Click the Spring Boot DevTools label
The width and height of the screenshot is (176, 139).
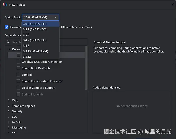point(36,68)
